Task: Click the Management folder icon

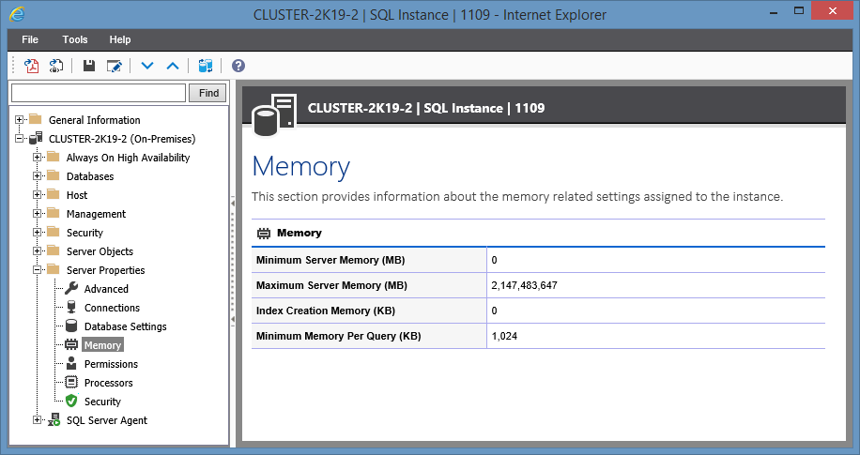Action: [54, 213]
